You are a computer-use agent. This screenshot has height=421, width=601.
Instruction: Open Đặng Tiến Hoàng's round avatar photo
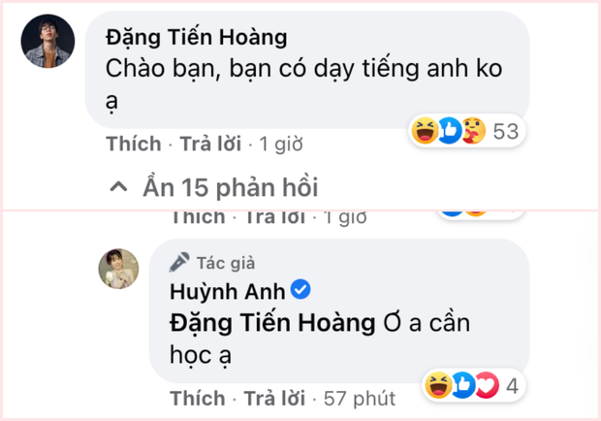(x=47, y=42)
